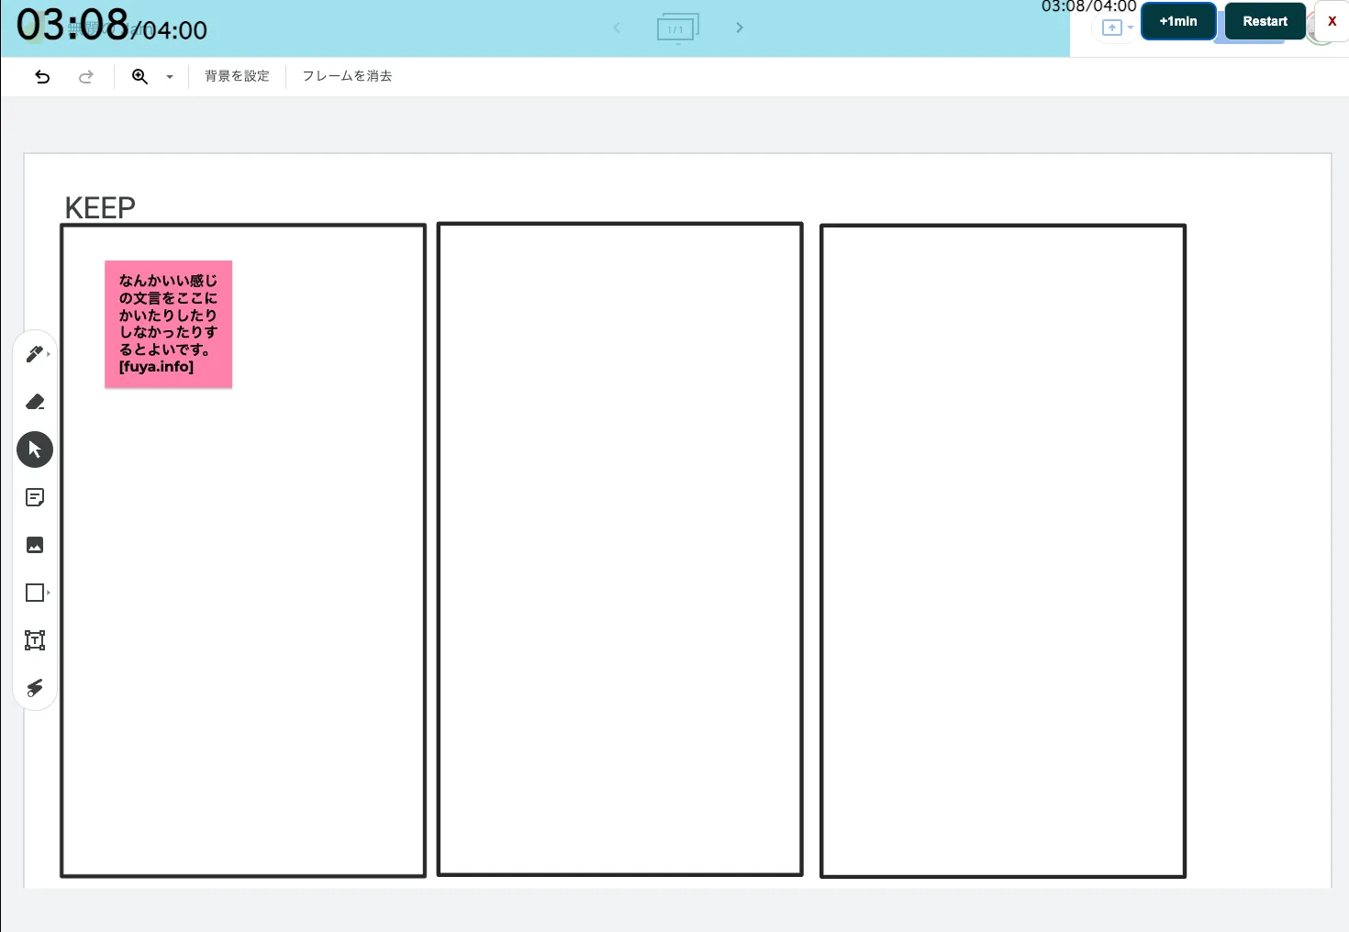Viewport: 1349px width, 932px height.
Task: Click 背景を設定 to set background
Action: (237, 76)
